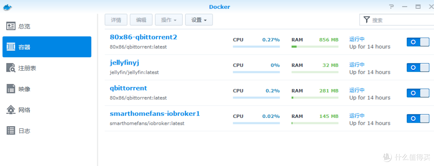The height and width of the screenshot is (166, 434).
Task: Select the qbittorrent container name
Action: (129, 88)
